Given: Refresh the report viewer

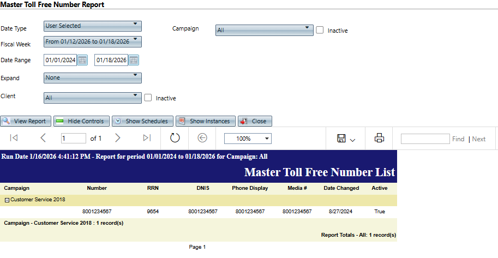Looking at the screenshot, I should tap(175, 139).
